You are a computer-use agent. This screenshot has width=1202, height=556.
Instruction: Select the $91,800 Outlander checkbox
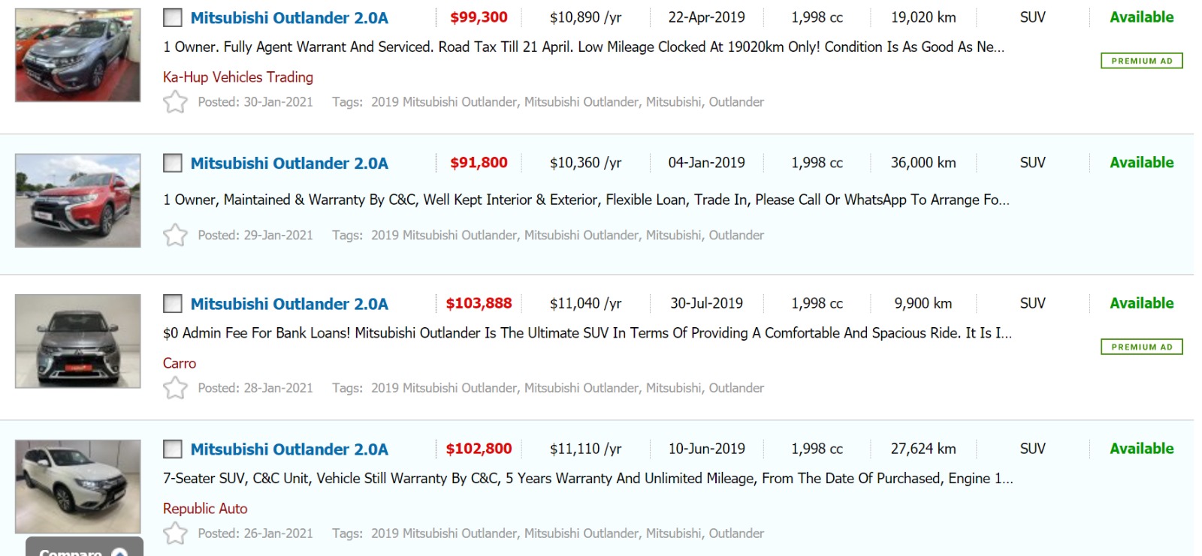tap(173, 163)
